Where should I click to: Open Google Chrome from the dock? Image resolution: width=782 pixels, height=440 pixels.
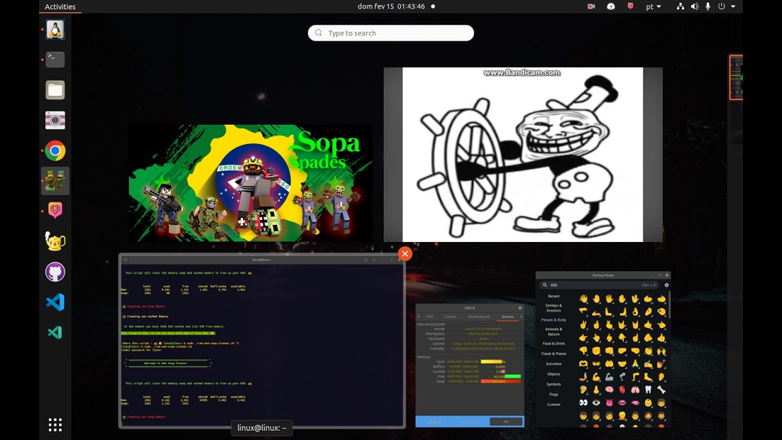click(x=55, y=150)
